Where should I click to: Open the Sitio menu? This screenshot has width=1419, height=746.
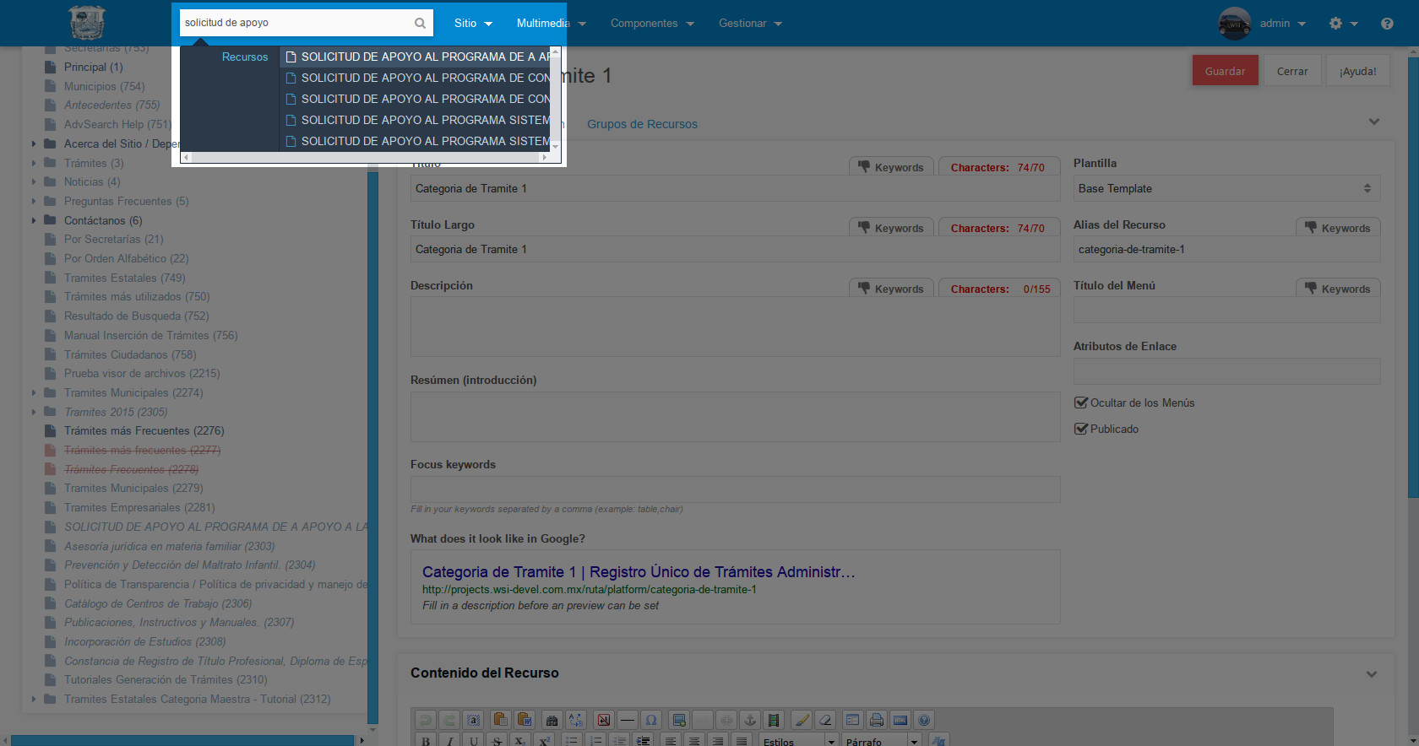pyautogui.click(x=473, y=23)
